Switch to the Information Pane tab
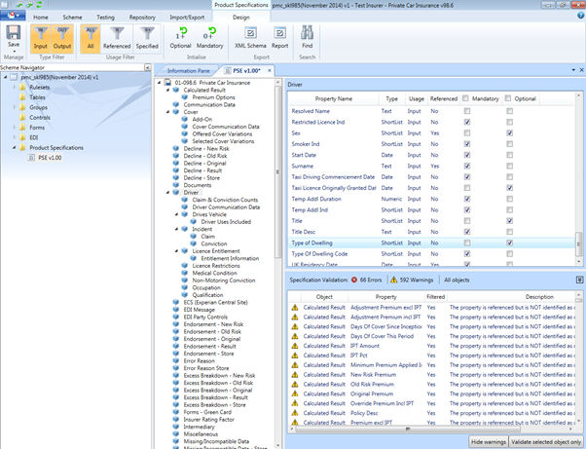Viewport: 586px width, 449px height. (x=189, y=71)
